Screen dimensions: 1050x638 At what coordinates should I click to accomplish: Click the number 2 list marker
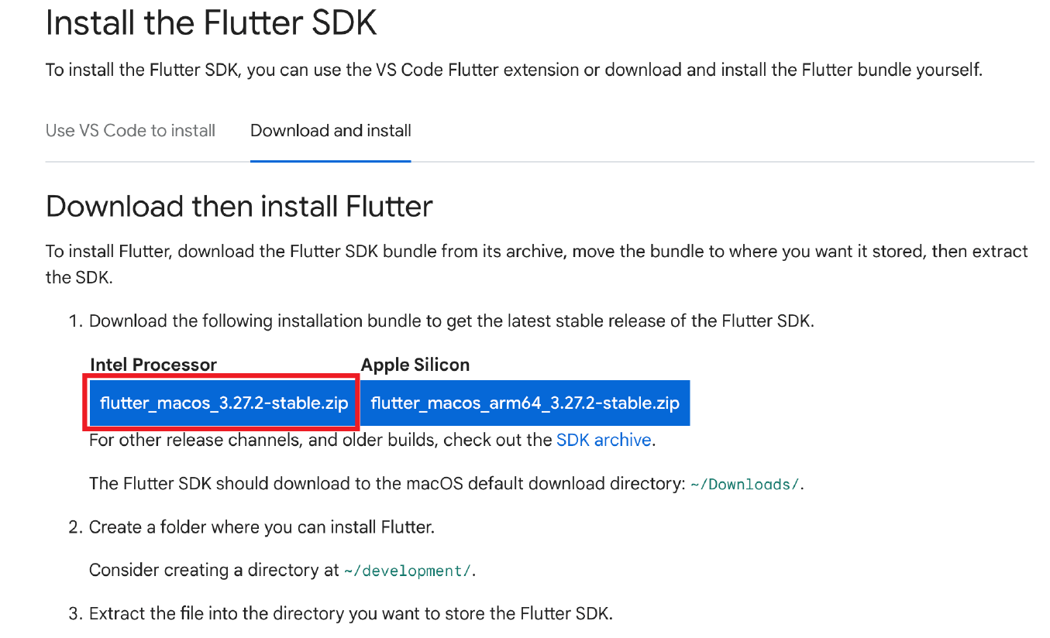click(74, 527)
